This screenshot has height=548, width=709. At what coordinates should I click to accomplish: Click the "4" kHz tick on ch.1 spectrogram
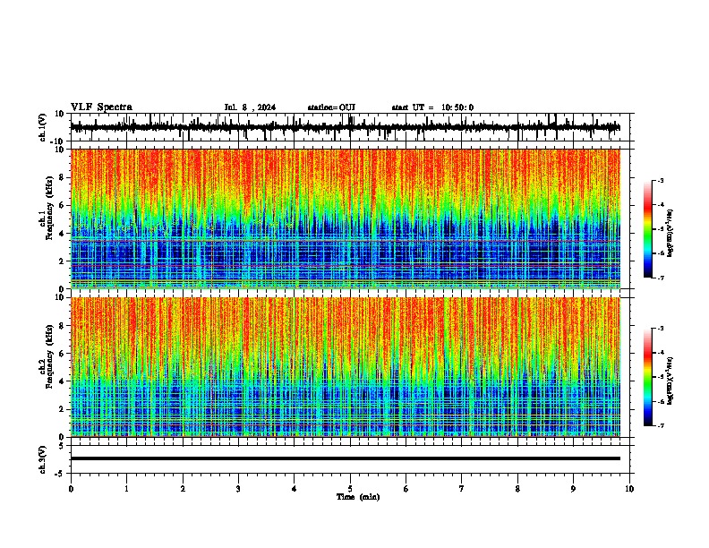62,234
